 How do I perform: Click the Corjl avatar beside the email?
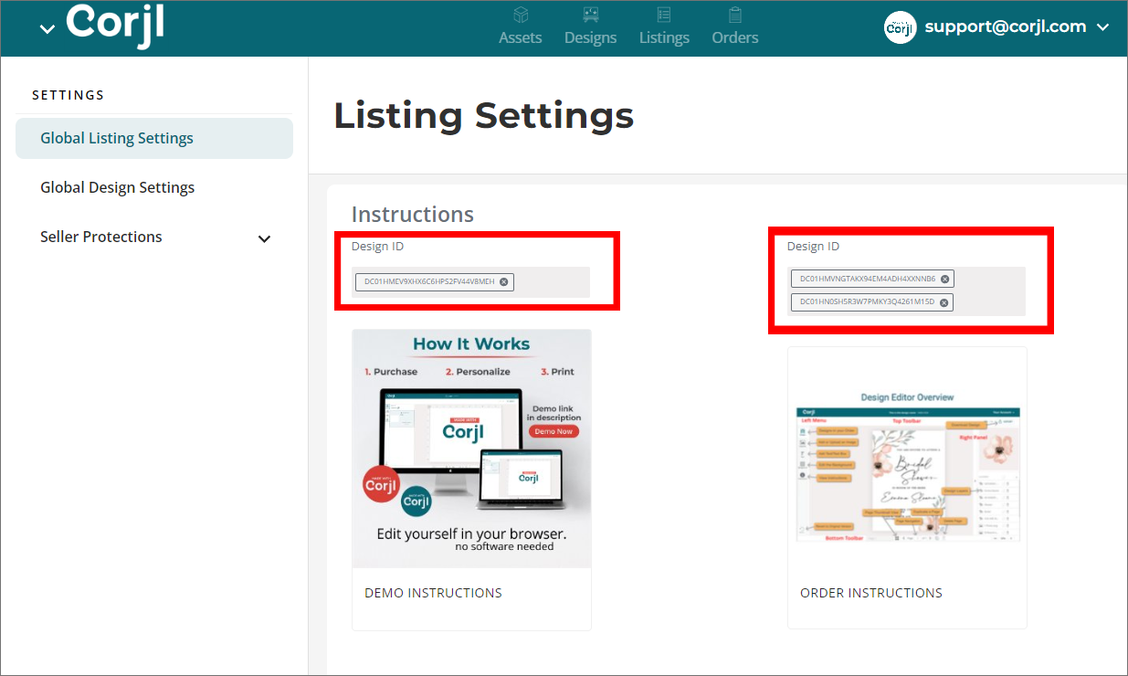901,27
